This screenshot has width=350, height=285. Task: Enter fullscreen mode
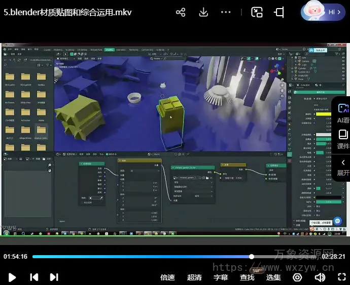[342, 277]
